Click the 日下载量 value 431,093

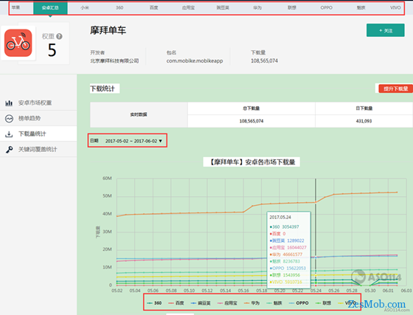click(364, 121)
